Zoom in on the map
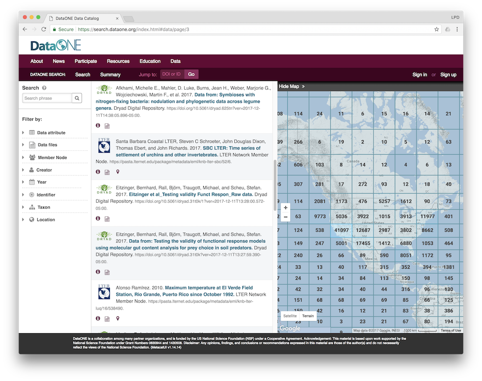The image size is (482, 381). pyautogui.click(x=286, y=208)
